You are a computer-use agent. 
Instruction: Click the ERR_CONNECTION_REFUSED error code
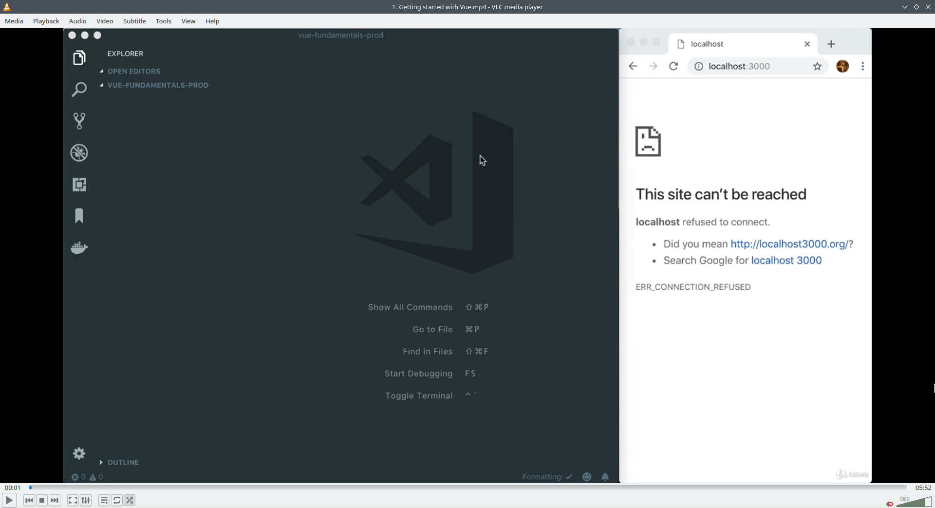click(x=693, y=287)
